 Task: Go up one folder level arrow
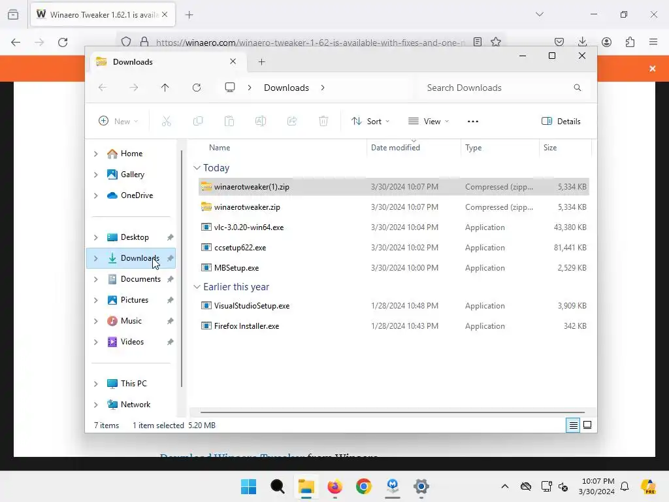165,88
